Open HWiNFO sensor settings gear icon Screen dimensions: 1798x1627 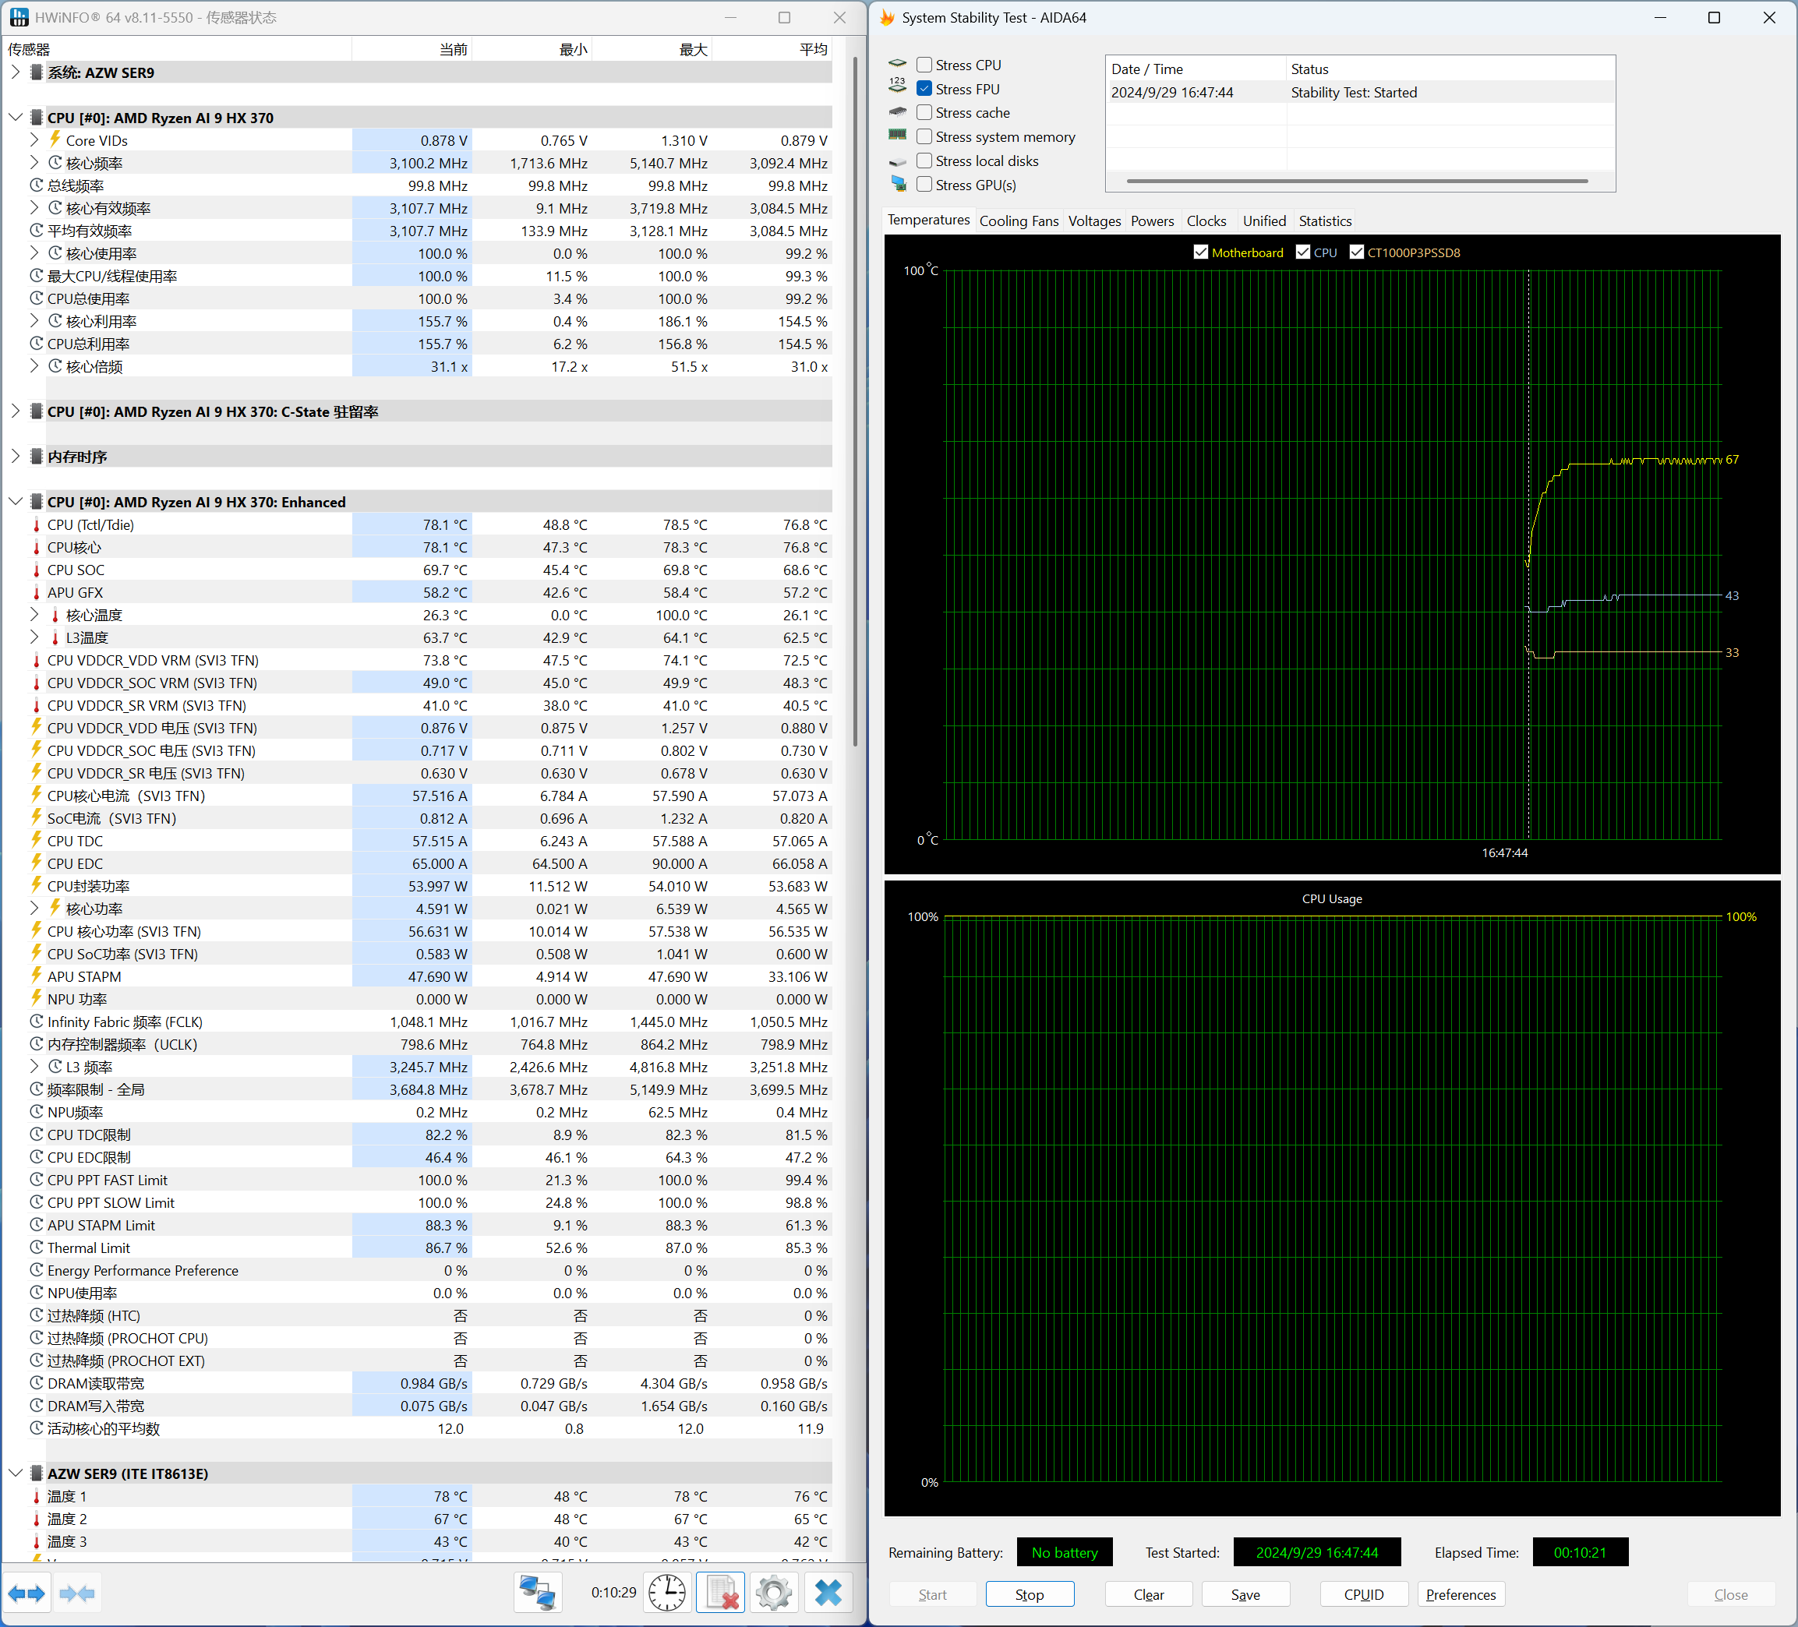pyautogui.click(x=773, y=1593)
